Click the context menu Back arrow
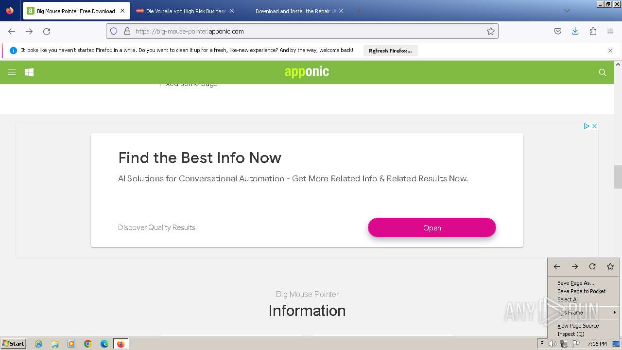 (557, 266)
